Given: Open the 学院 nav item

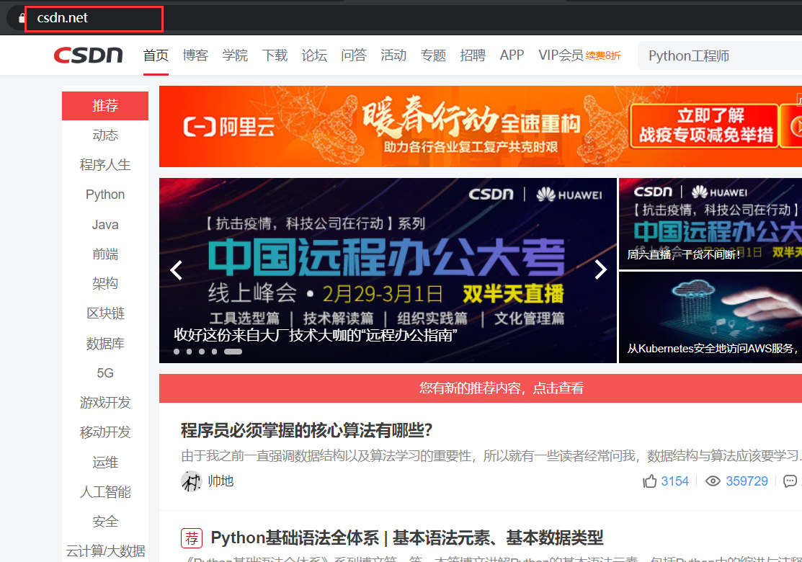Looking at the screenshot, I should (236, 55).
